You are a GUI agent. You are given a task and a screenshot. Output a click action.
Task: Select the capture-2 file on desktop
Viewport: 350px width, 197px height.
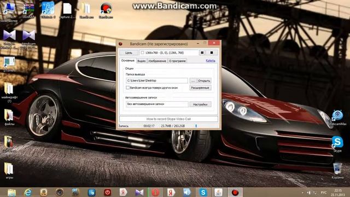click(67, 10)
